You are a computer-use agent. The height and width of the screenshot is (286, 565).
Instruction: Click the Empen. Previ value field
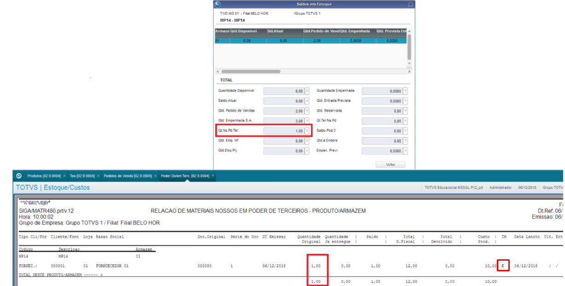tap(382, 151)
